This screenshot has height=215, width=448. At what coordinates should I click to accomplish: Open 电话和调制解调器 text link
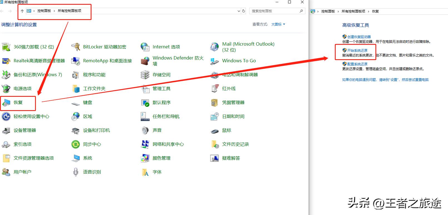[240, 75]
